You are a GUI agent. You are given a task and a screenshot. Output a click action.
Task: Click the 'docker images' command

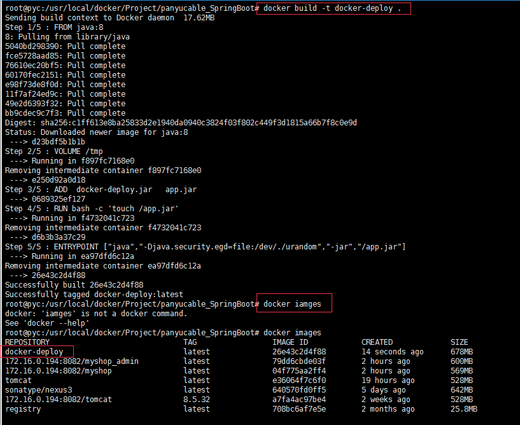coord(292,333)
